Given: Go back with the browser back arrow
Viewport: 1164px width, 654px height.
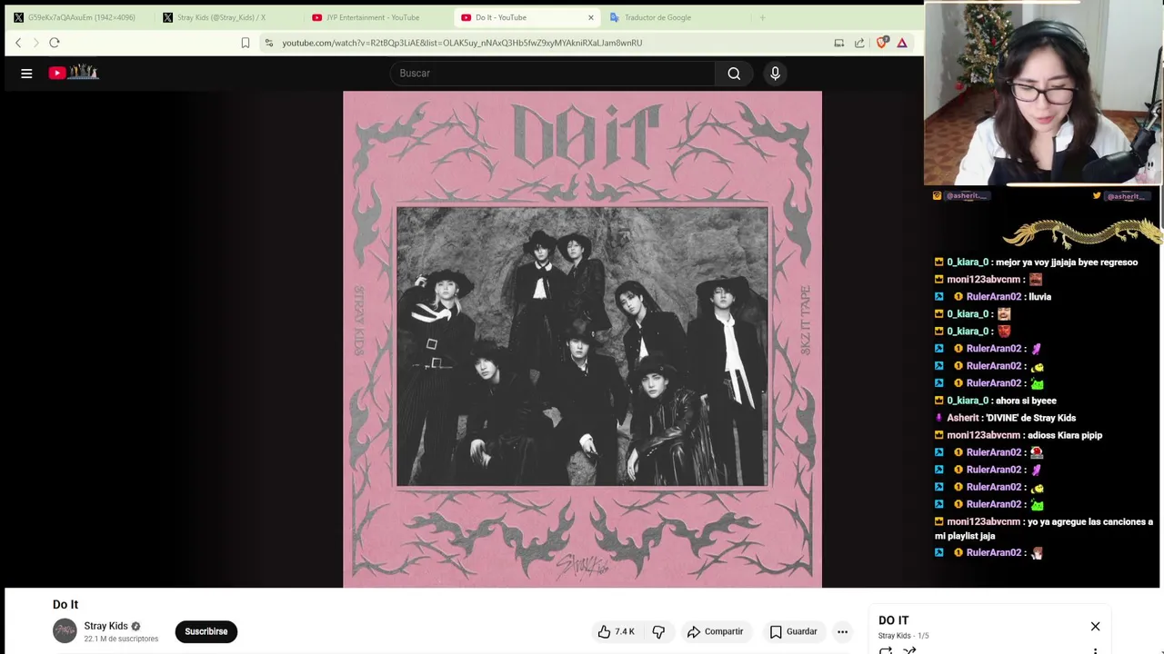Looking at the screenshot, I should click(x=18, y=43).
